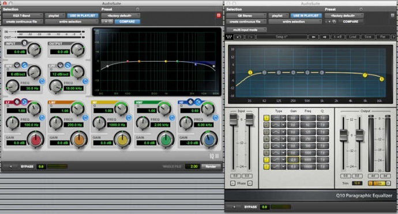Image resolution: width=398 pixels, height=214 pixels.
Task: Click the next preset right arrow in Q10
Action: [324, 37]
